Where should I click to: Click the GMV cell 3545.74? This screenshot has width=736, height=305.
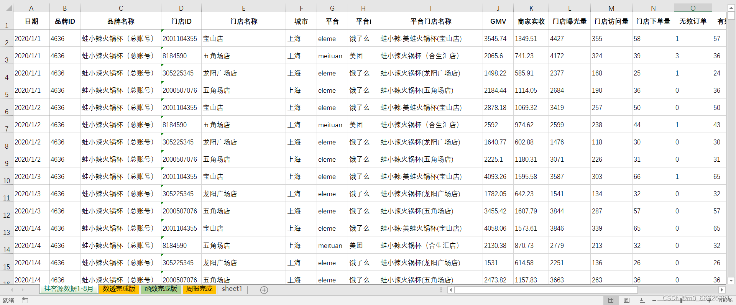point(498,39)
